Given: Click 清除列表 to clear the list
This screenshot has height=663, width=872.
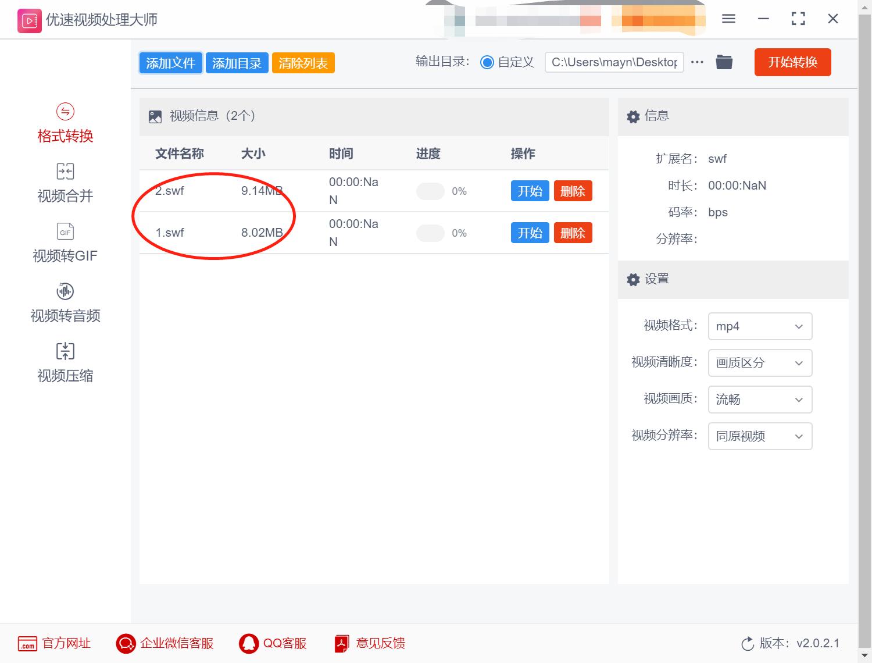Looking at the screenshot, I should (x=303, y=62).
